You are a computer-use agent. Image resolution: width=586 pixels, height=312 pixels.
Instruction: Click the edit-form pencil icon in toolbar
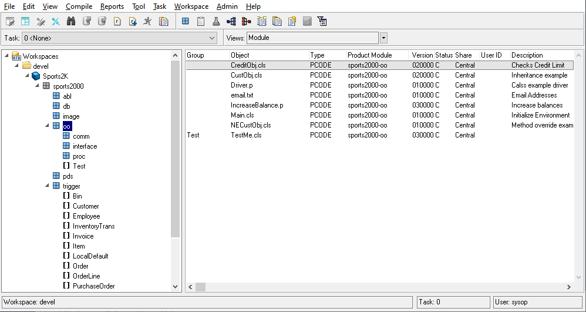pyautogui.click(x=10, y=21)
